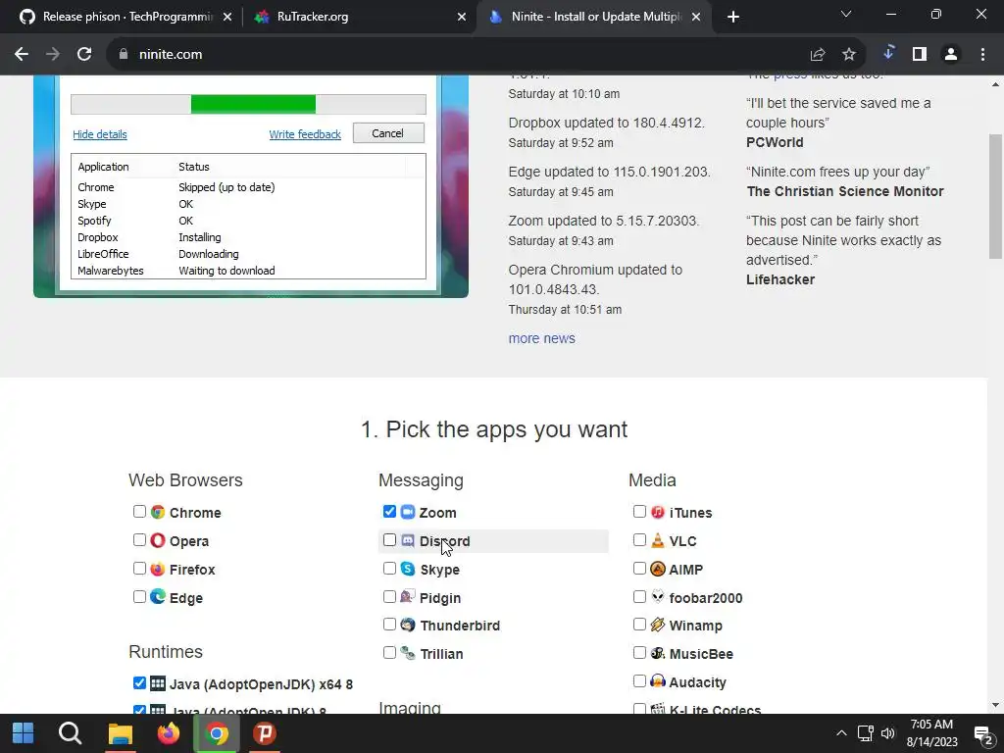The width and height of the screenshot is (1004, 753).
Task: Click the AIMP icon under Media
Action: click(658, 569)
